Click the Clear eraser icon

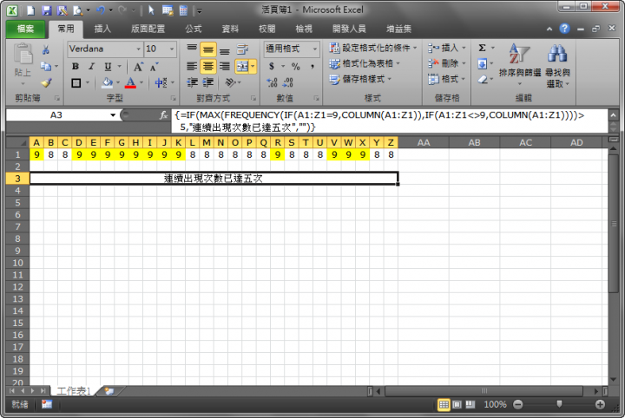483,79
